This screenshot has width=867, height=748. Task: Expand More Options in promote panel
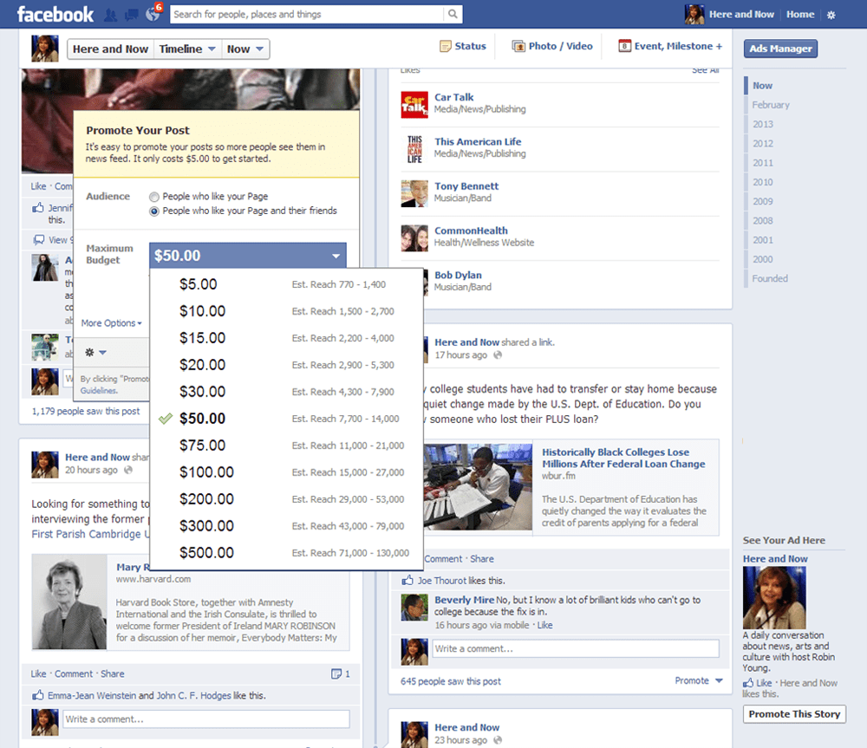click(x=111, y=323)
